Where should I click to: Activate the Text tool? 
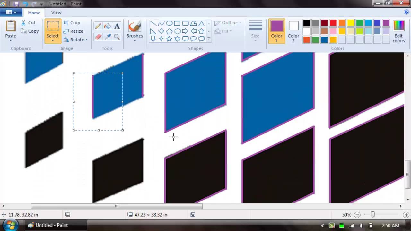(x=117, y=26)
